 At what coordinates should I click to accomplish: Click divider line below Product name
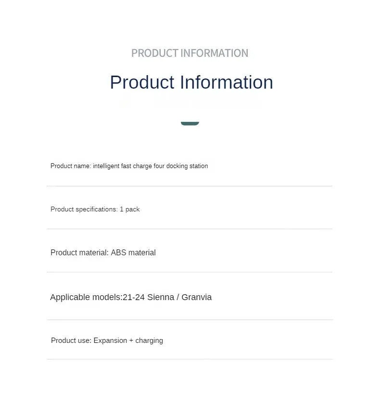tap(190, 186)
